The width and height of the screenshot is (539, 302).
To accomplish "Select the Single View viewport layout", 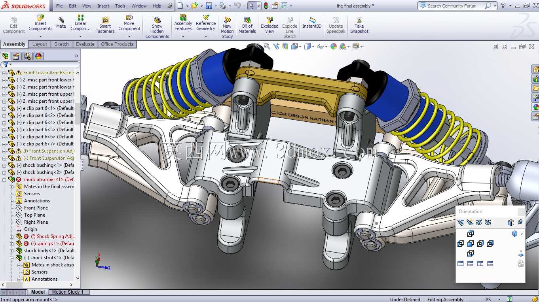I will point(461,264).
